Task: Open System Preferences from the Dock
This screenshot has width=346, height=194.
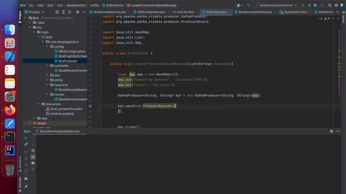Action: 10,97
